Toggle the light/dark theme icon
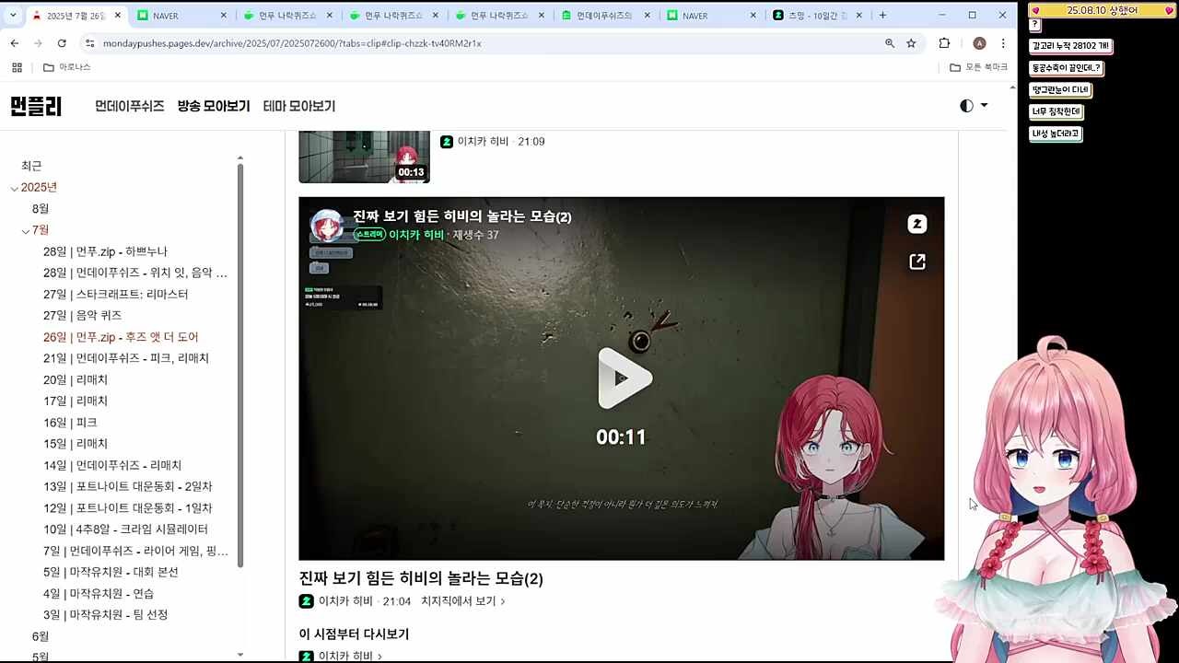 coord(966,106)
